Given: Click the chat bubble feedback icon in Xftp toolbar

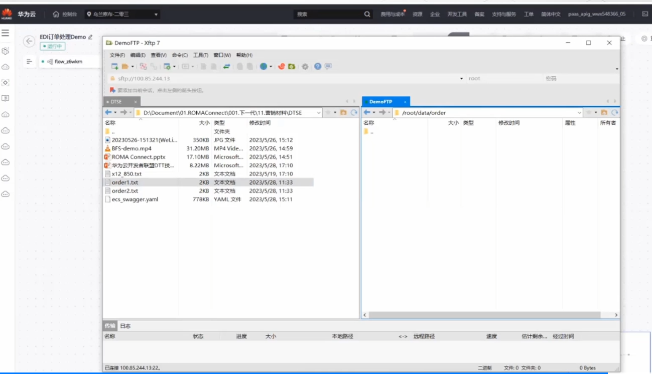Looking at the screenshot, I should point(328,66).
